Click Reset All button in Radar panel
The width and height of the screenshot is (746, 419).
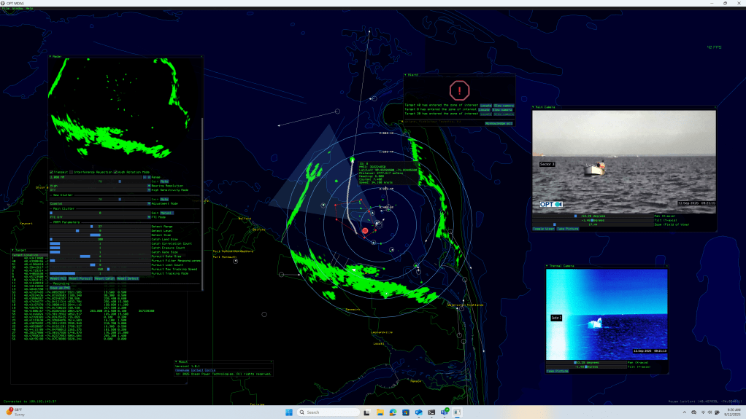(58, 278)
